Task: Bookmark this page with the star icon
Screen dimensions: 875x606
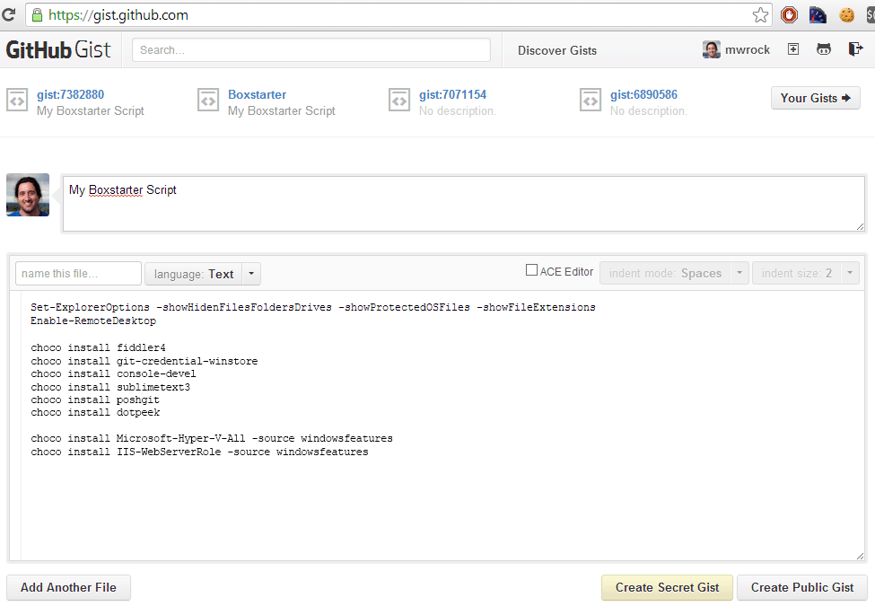Action: (x=760, y=15)
